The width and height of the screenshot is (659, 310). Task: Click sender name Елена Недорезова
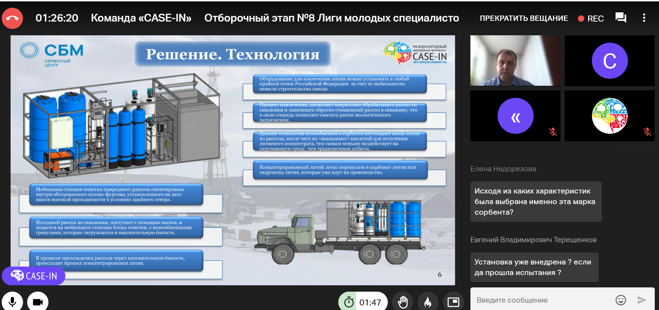tap(503, 169)
